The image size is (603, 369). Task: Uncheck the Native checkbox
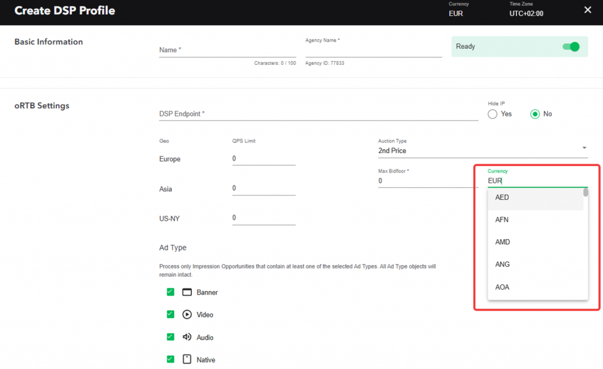point(170,360)
